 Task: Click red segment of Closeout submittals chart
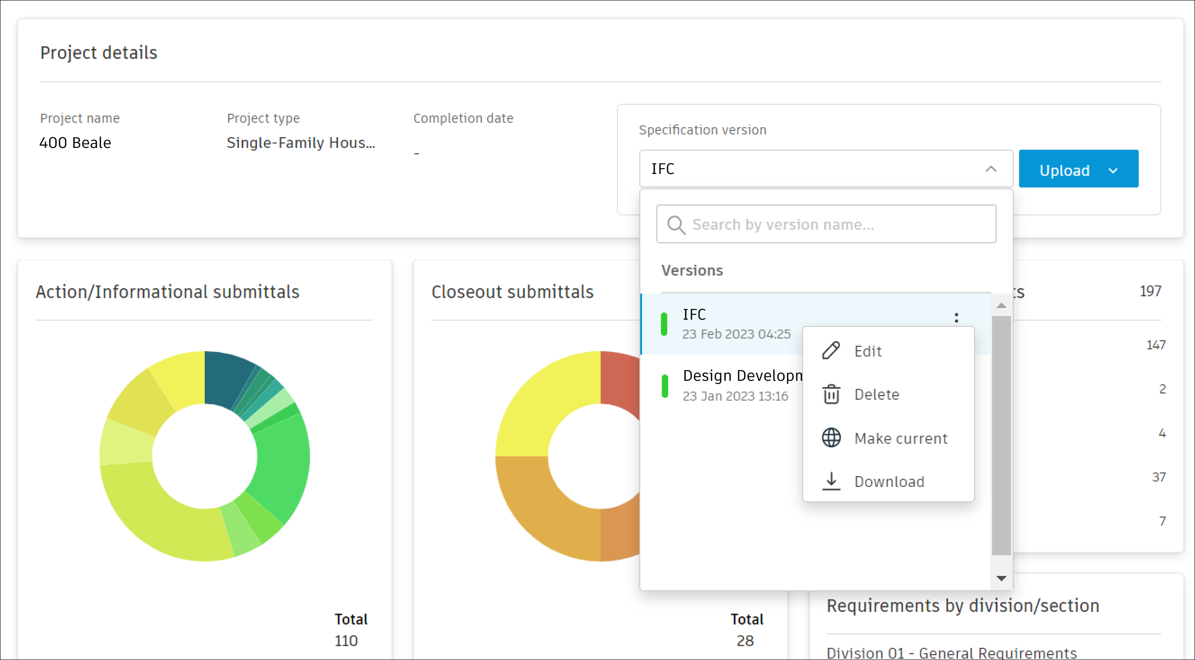(x=619, y=378)
